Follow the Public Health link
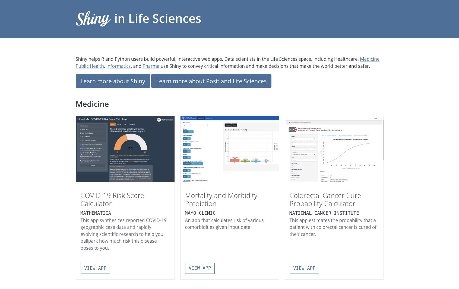The width and height of the screenshot is (459, 289). pos(90,66)
